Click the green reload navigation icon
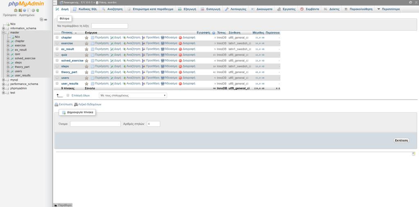The width and height of the screenshot is (419, 207). pyautogui.click(x=38, y=10)
